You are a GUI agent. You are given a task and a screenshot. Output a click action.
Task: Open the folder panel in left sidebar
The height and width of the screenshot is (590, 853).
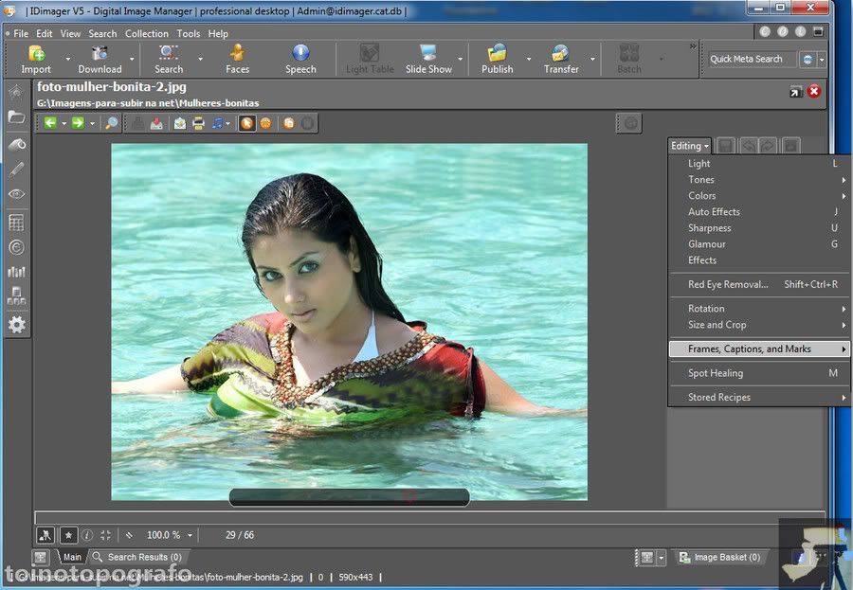[16, 117]
